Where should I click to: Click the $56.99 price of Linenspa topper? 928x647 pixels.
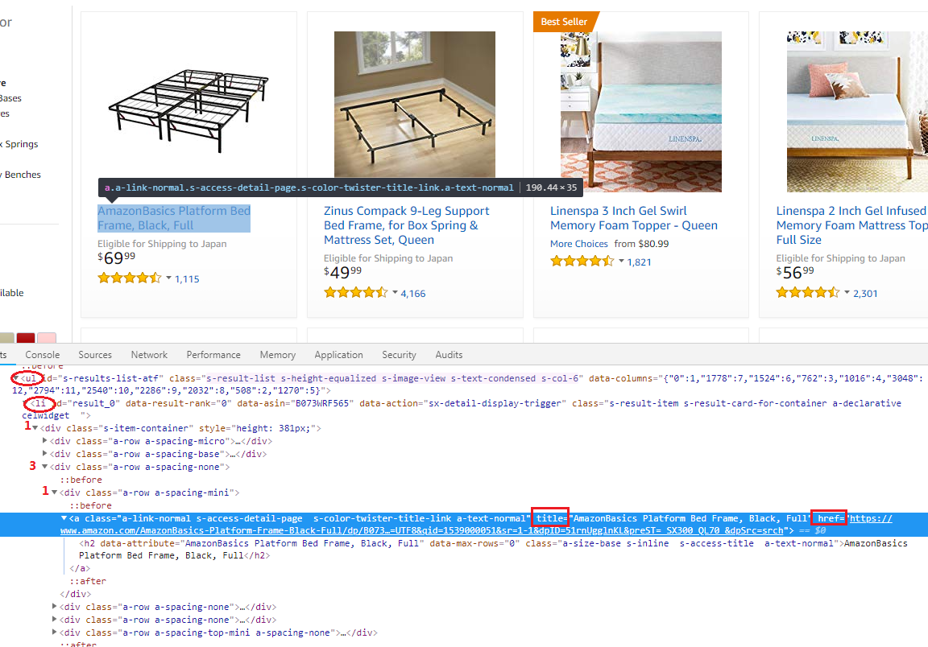[x=795, y=272]
